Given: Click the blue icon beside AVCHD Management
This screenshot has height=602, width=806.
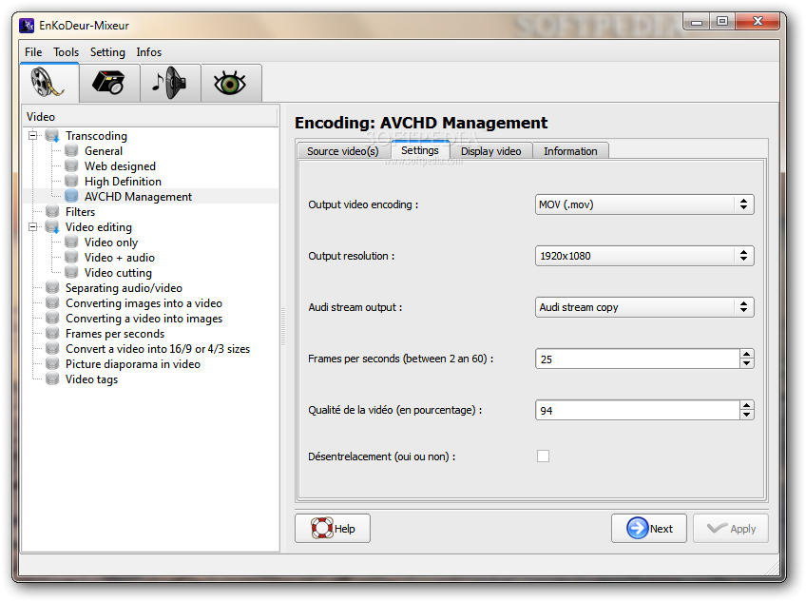Looking at the screenshot, I should pyautogui.click(x=71, y=197).
